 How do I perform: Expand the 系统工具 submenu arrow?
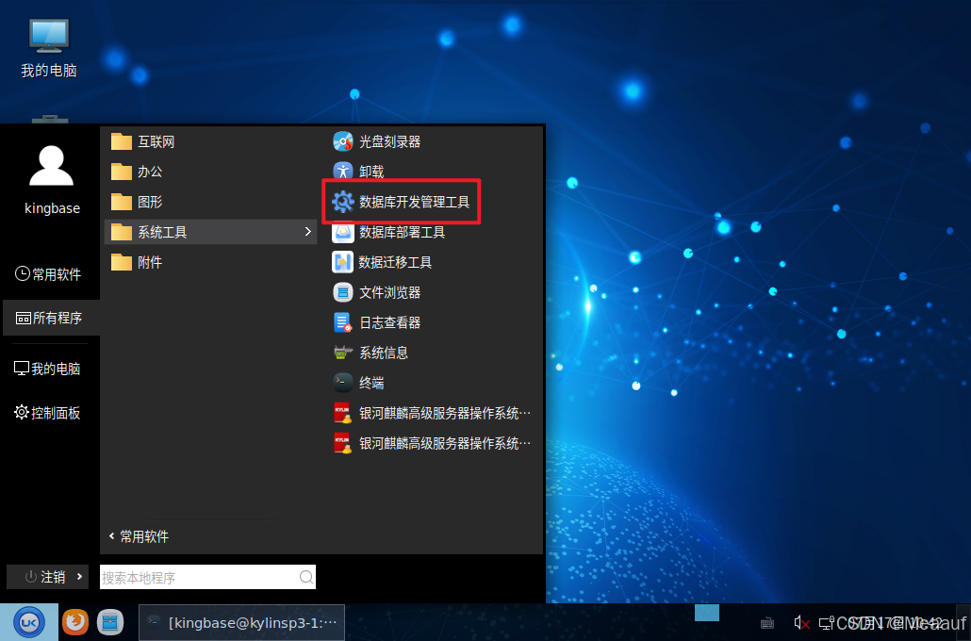point(307,232)
